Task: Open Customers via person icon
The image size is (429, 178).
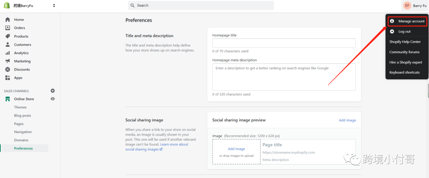Action: (8, 44)
